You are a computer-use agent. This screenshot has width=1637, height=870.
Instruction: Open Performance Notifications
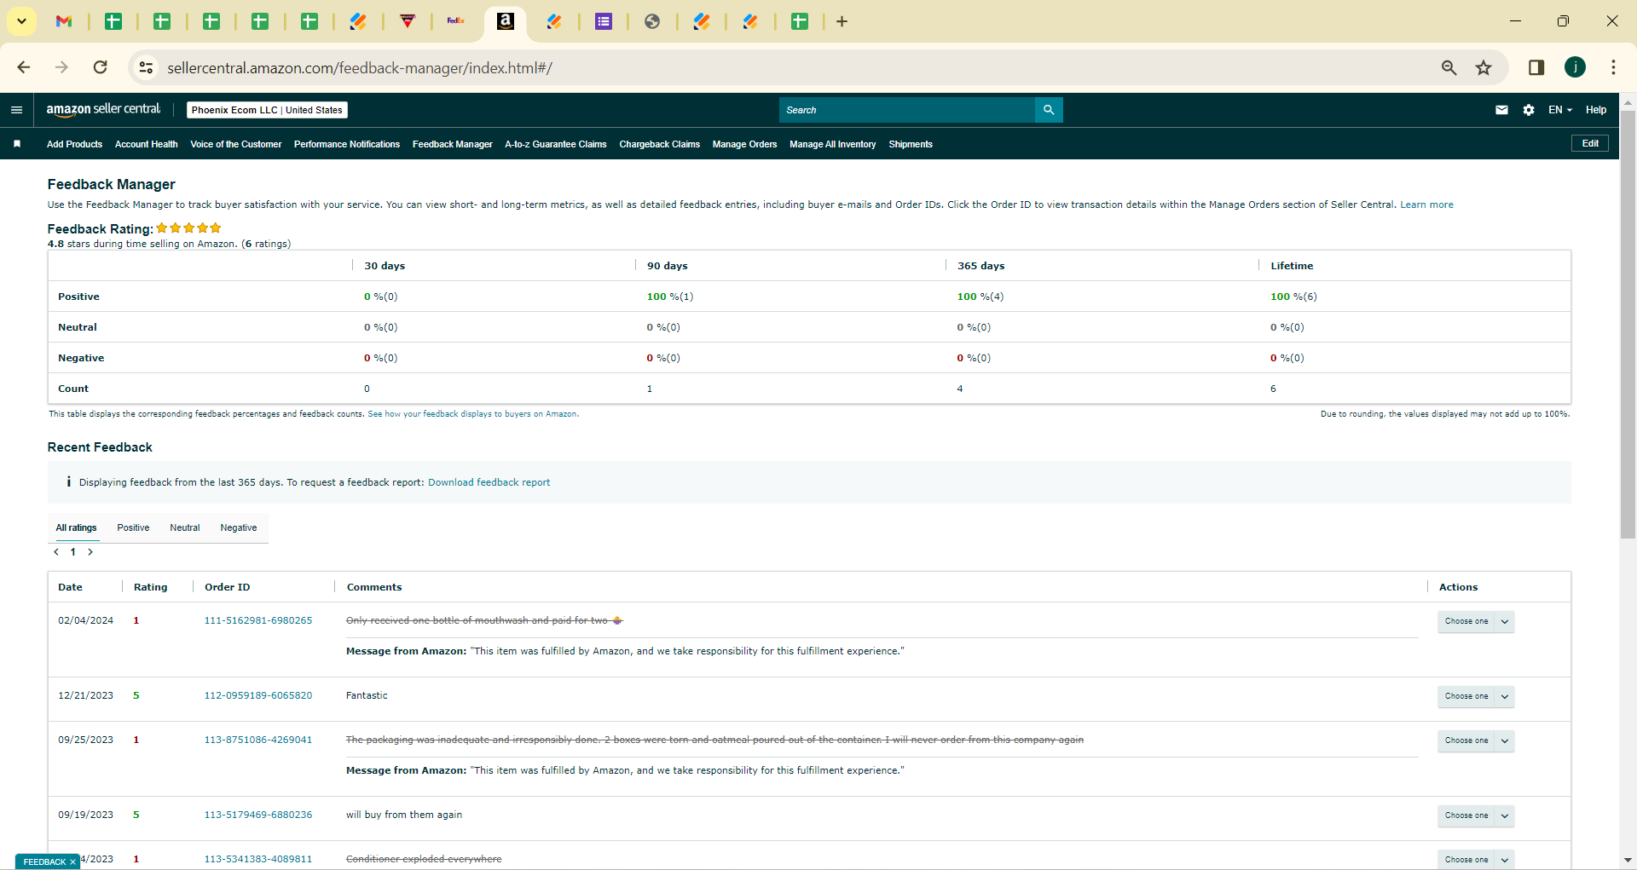pyautogui.click(x=347, y=144)
